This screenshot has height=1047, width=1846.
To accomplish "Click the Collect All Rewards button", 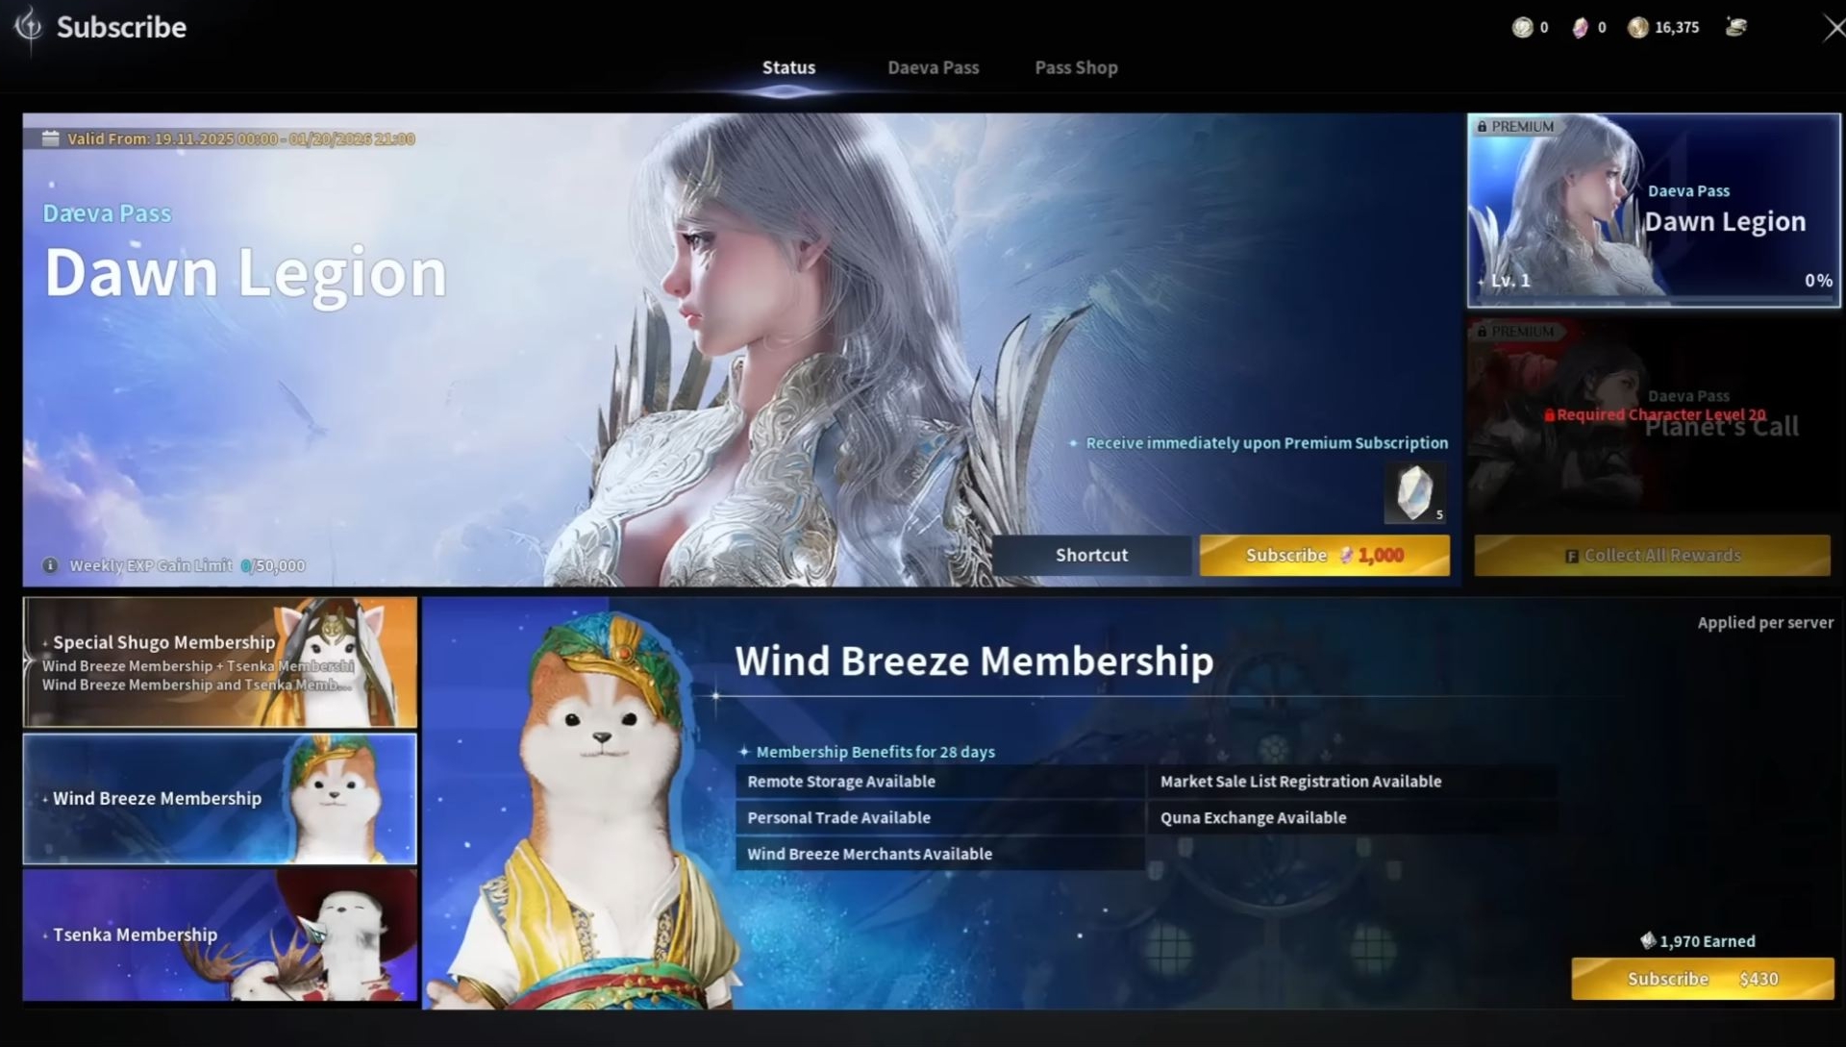I will pos(1652,556).
